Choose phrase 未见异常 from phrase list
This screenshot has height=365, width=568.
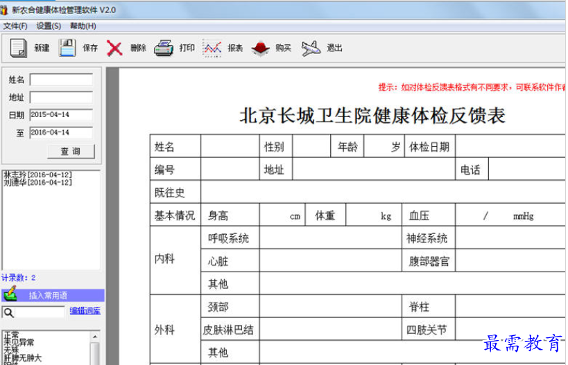point(19,343)
